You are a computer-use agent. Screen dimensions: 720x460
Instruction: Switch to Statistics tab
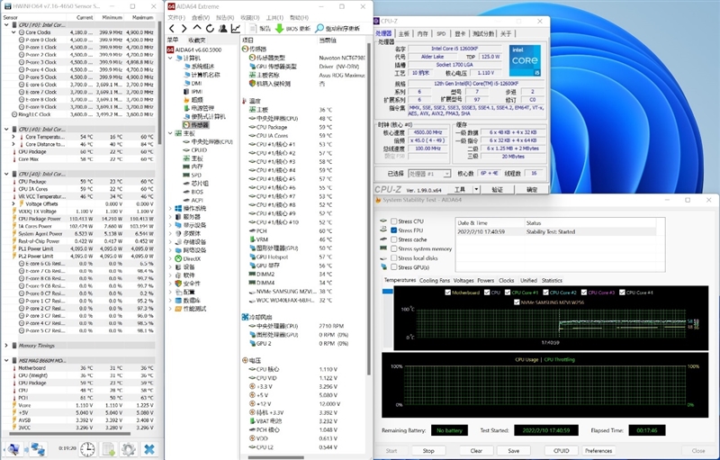[552, 281]
